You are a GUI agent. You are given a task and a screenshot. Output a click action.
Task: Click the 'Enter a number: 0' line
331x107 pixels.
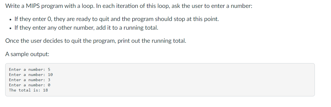pos(30,85)
